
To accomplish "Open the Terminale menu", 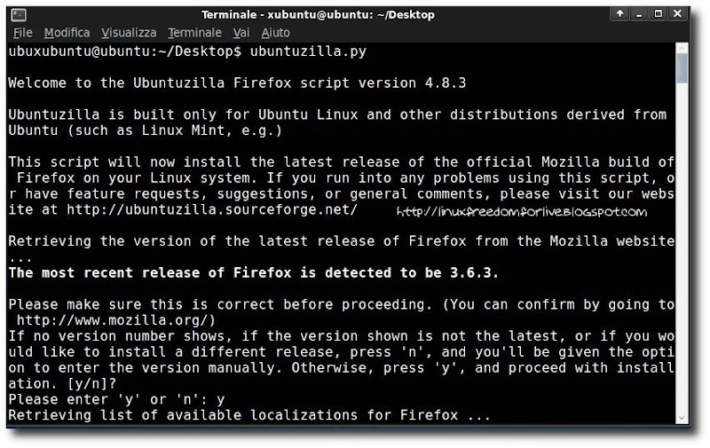I will point(194,33).
